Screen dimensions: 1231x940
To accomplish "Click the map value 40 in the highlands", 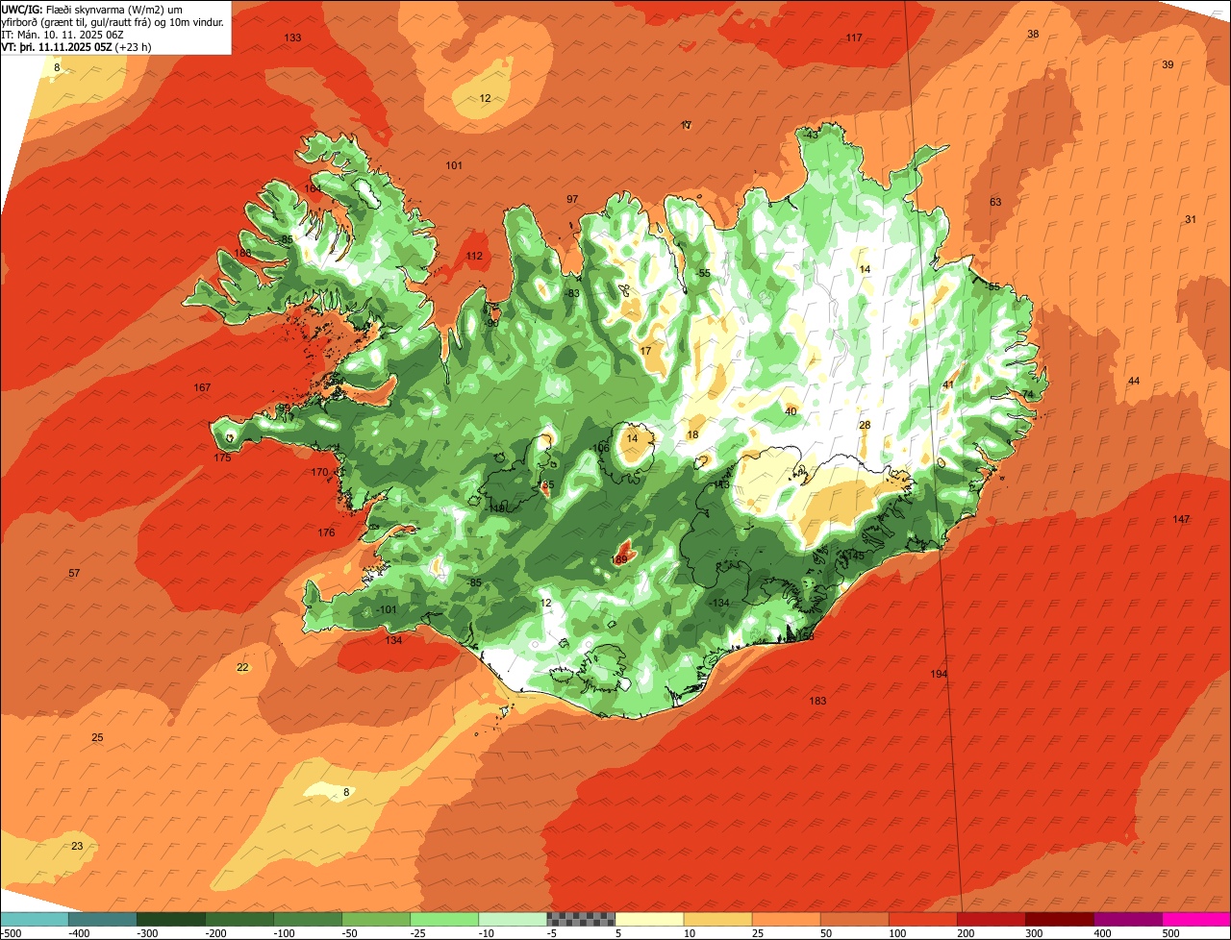I will click(791, 411).
